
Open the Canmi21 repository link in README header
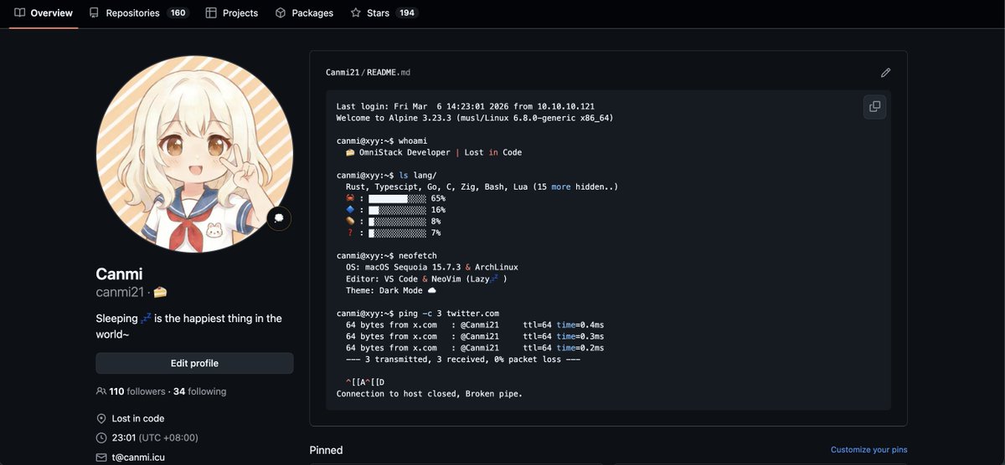pyautogui.click(x=343, y=73)
